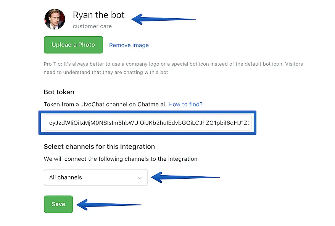Image resolution: width=335 pixels, height=226 pixels.
Task: Open the 'How to find?' help link
Action: coord(185,104)
